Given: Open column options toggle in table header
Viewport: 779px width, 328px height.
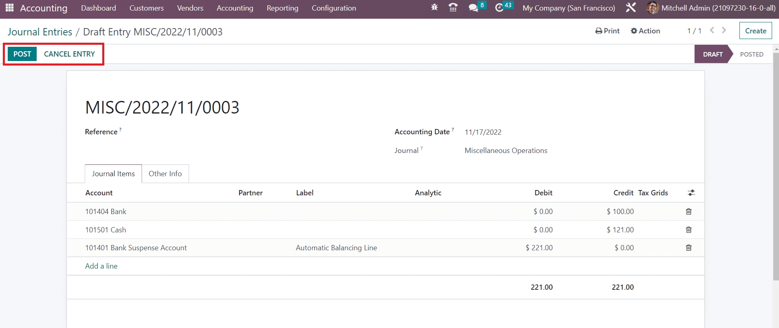Looking at the screenshot, I should pyautogui.click(x=691, y=193).
